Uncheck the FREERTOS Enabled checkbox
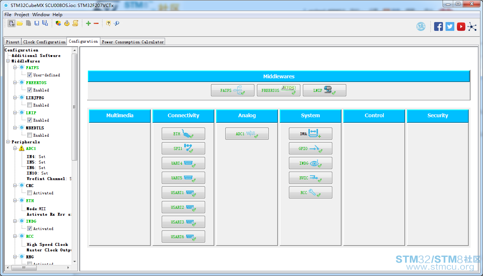483x276 pixels. 29,90
